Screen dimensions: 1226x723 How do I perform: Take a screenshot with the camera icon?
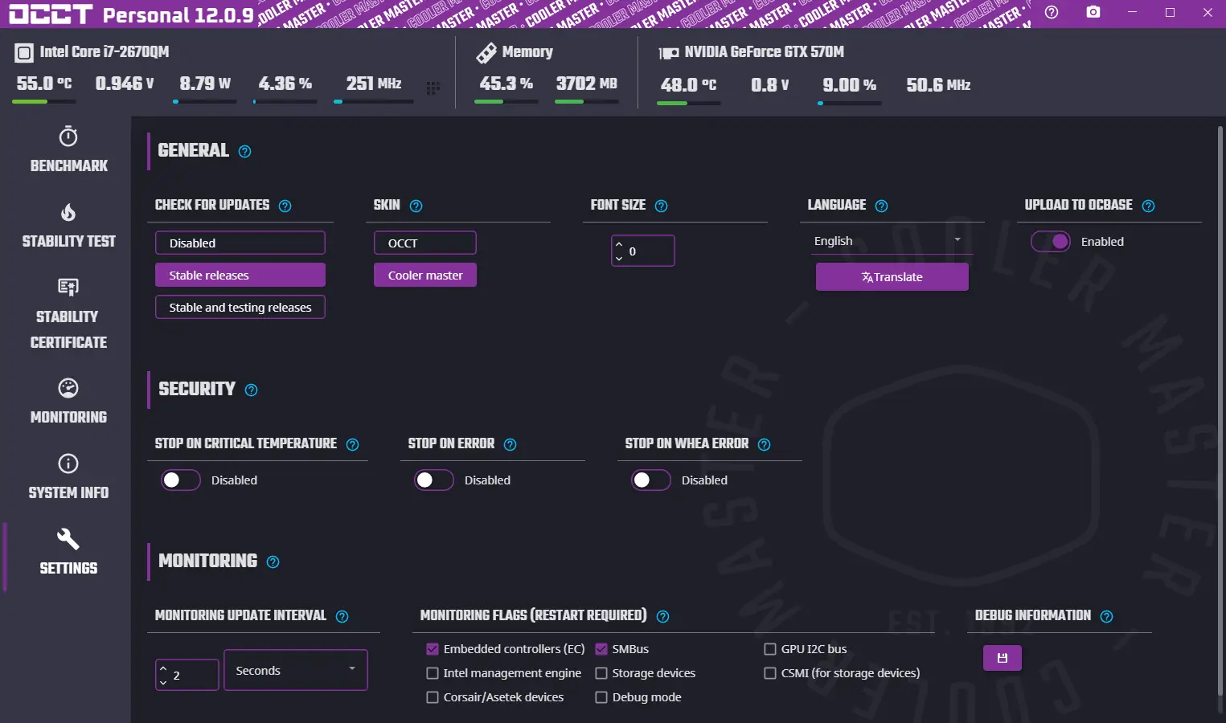click(x=1093, y=13)
